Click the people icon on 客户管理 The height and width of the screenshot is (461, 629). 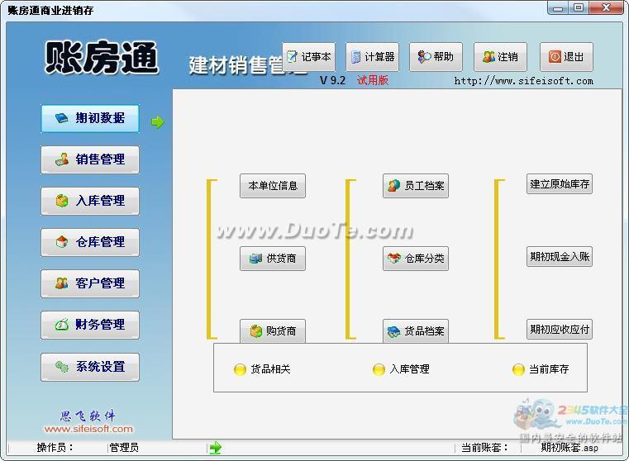tap(62, 283)
